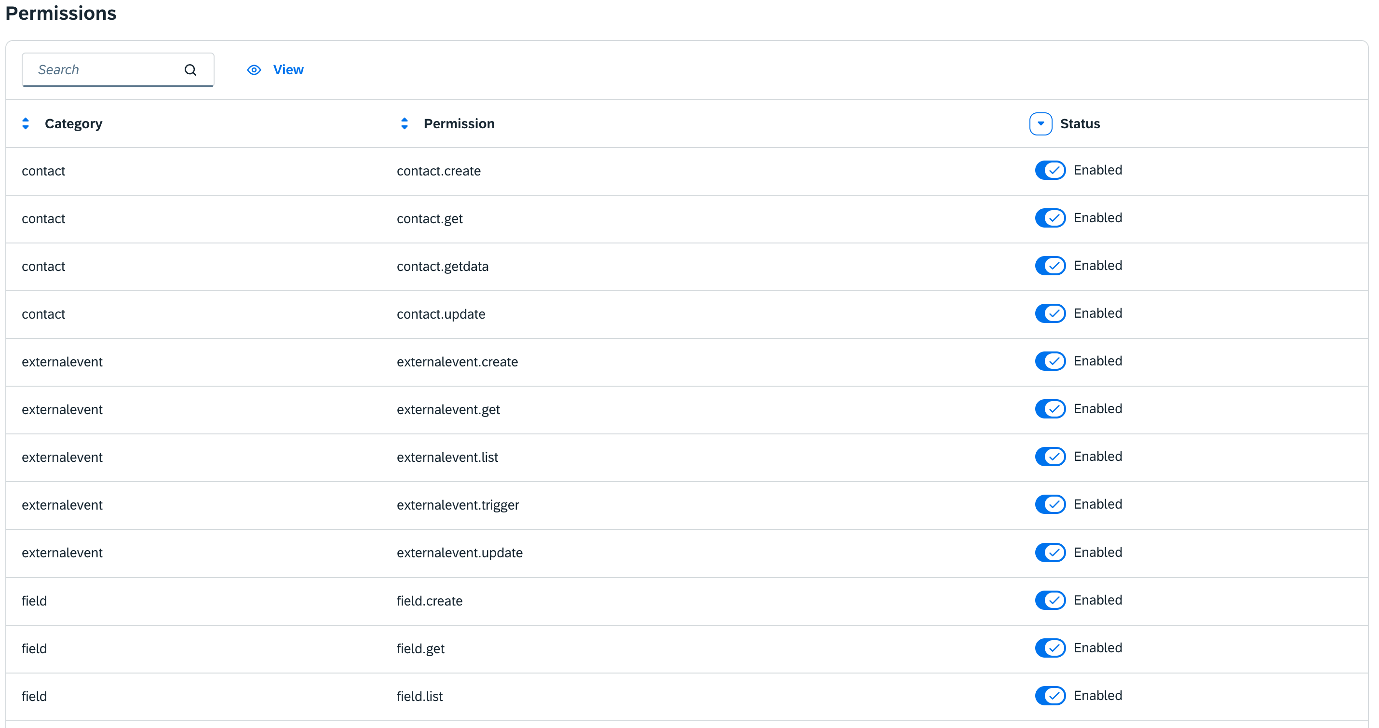1379x728 pixels.
Task: Disable externalevent.list permission
Action: [x=1050, y=457]
